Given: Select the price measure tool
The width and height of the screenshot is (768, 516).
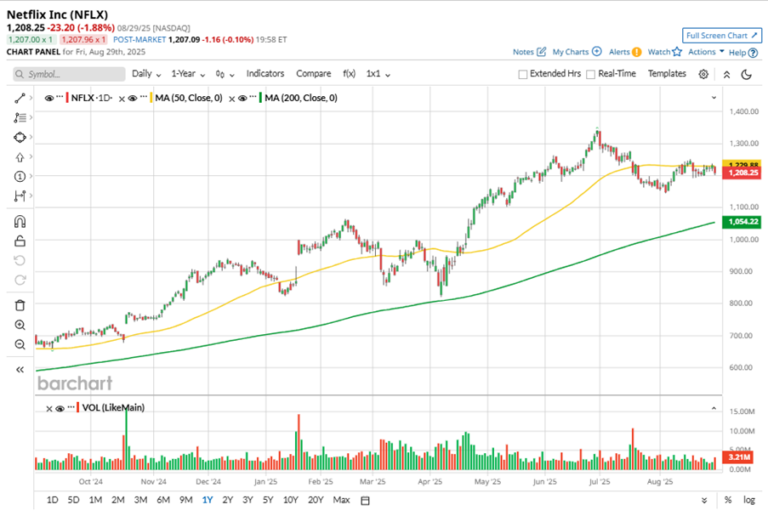Looking at the screenshot, I should [20, 196].
